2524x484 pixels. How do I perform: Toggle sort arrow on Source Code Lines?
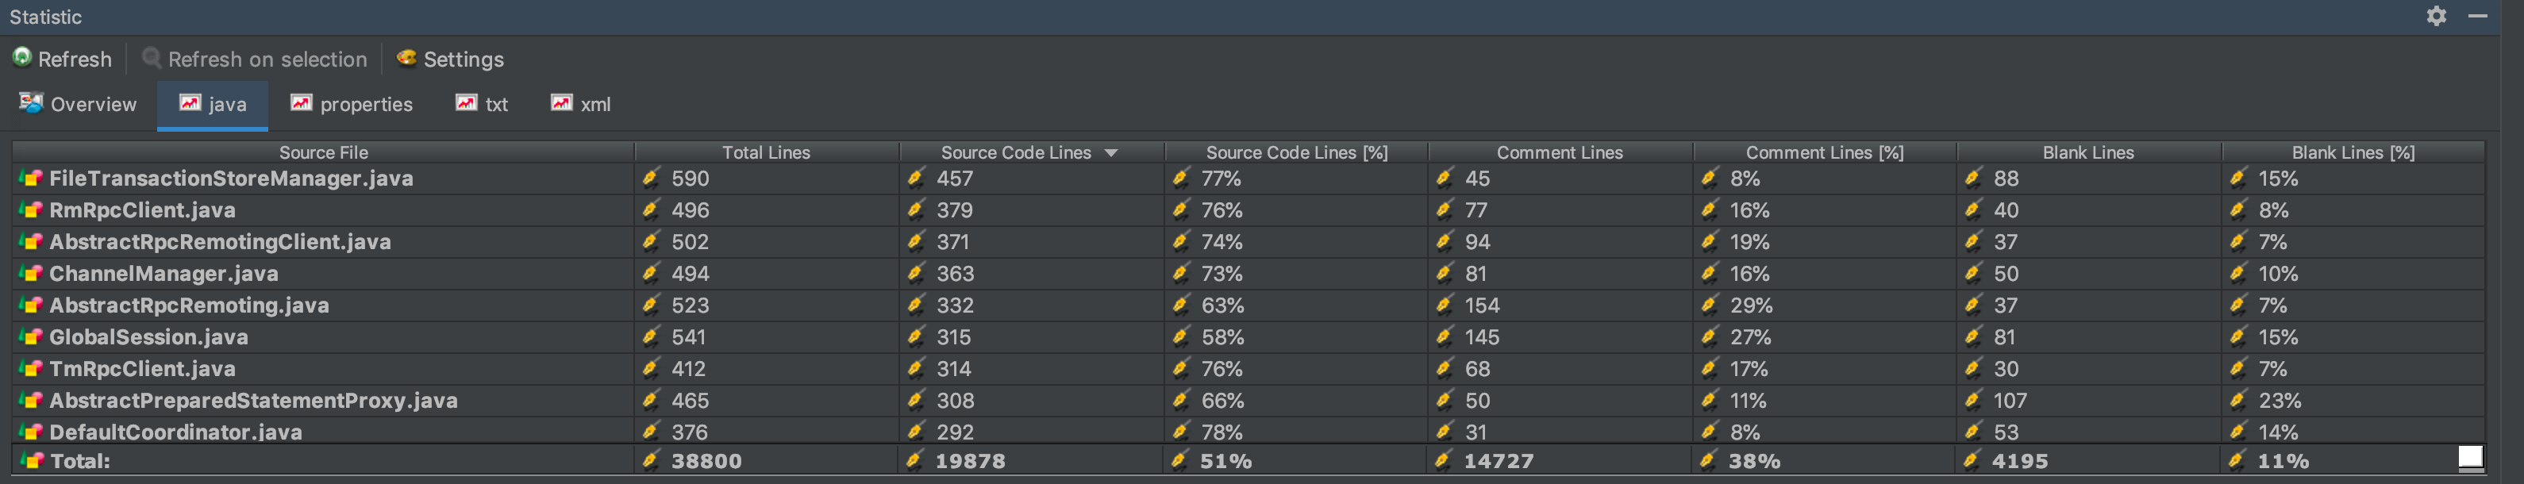coord(1110,153)
